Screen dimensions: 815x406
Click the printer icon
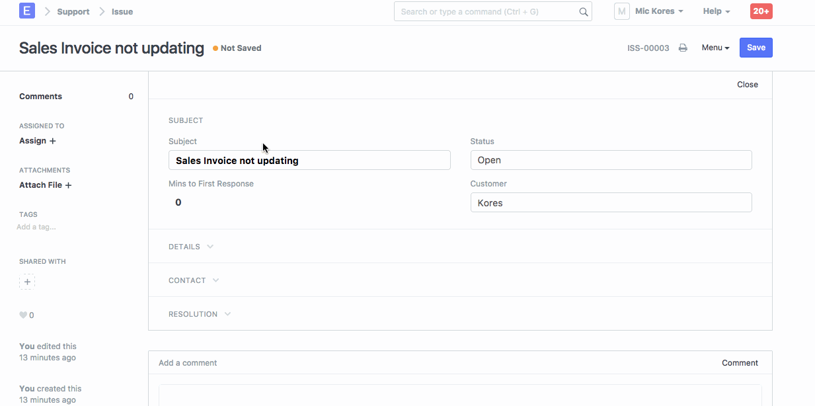point(683,48)
